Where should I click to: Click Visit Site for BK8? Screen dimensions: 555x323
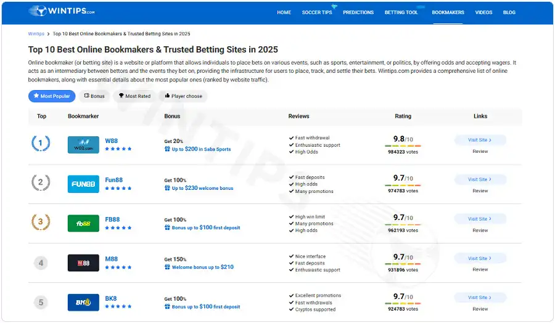coord(480,298)
